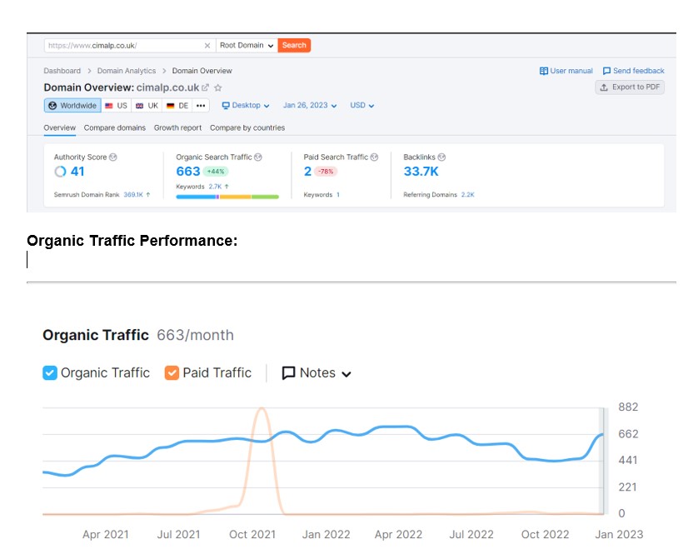Open the User manual
The width and height of the screenshot is (698, 554).
point(566,71)
